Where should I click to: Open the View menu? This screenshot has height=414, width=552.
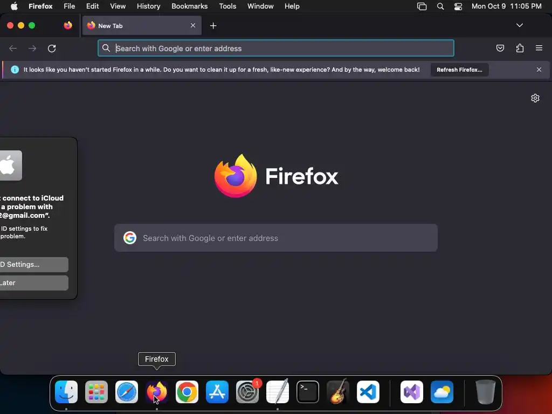click(118, 6)
